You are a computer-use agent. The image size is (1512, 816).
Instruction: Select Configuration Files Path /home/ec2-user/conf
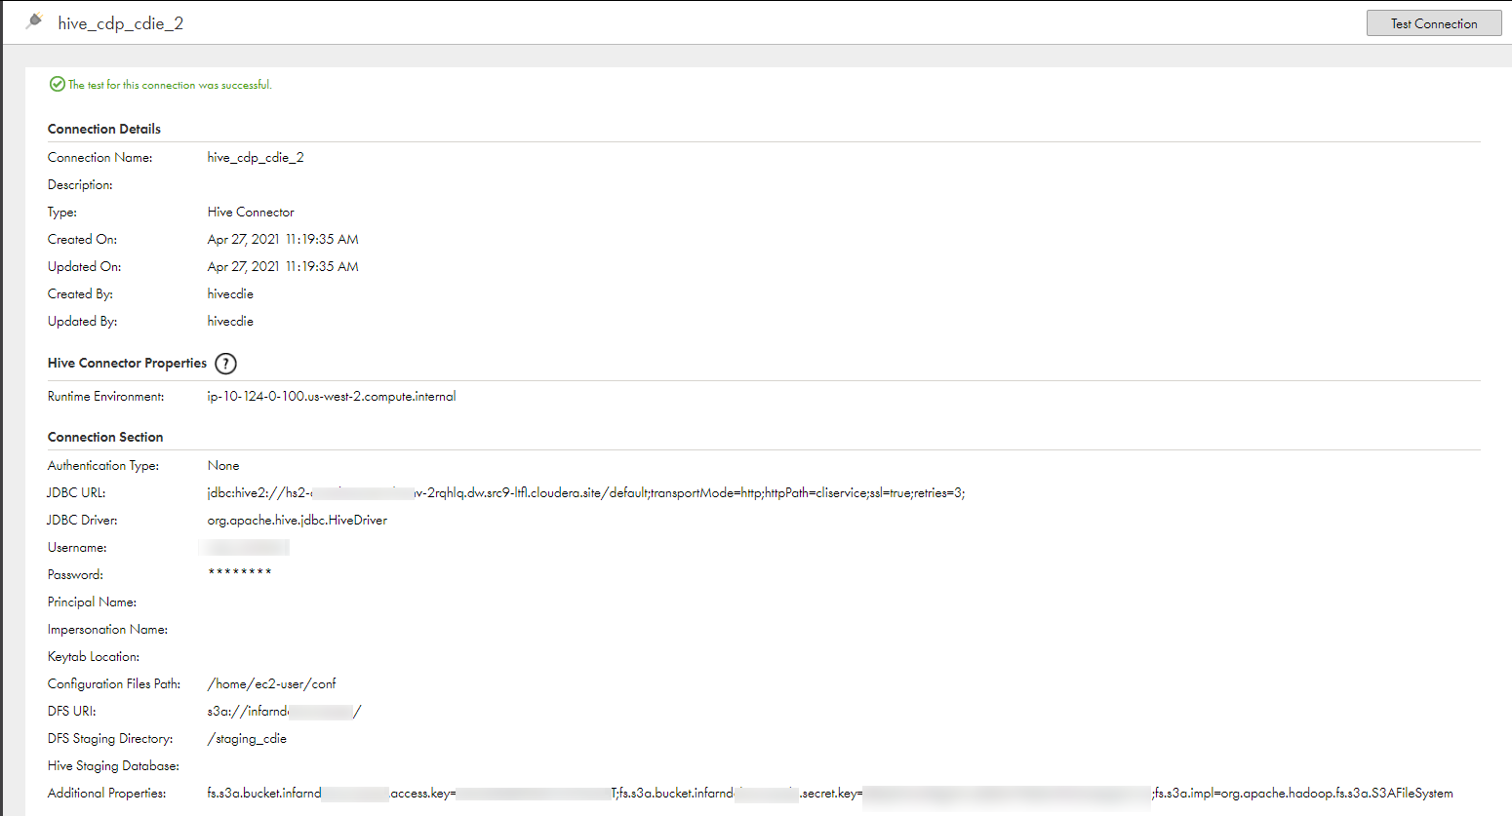coord(272,683)
